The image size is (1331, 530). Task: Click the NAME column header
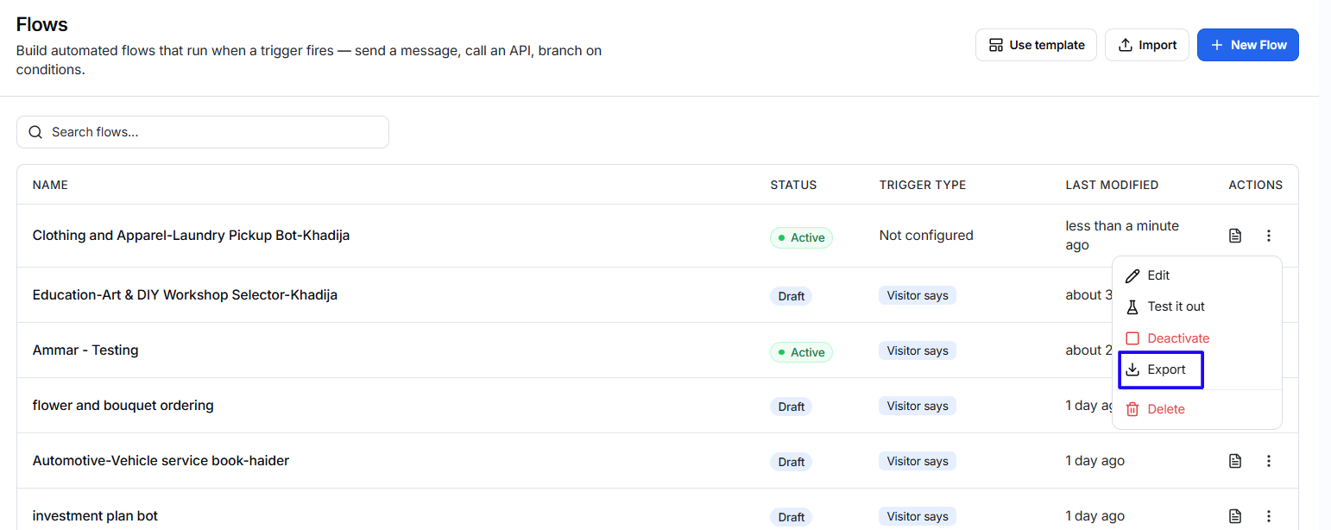pos(50,185)
